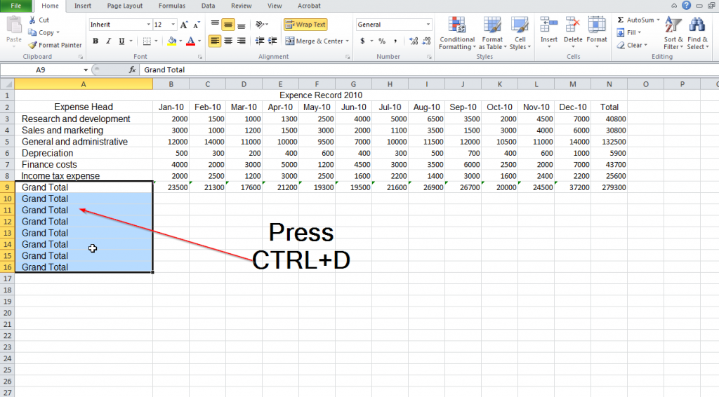Screen dimensions: 719x397
Task: Toggle Italic formatting
Action: (x=108, y=41)
